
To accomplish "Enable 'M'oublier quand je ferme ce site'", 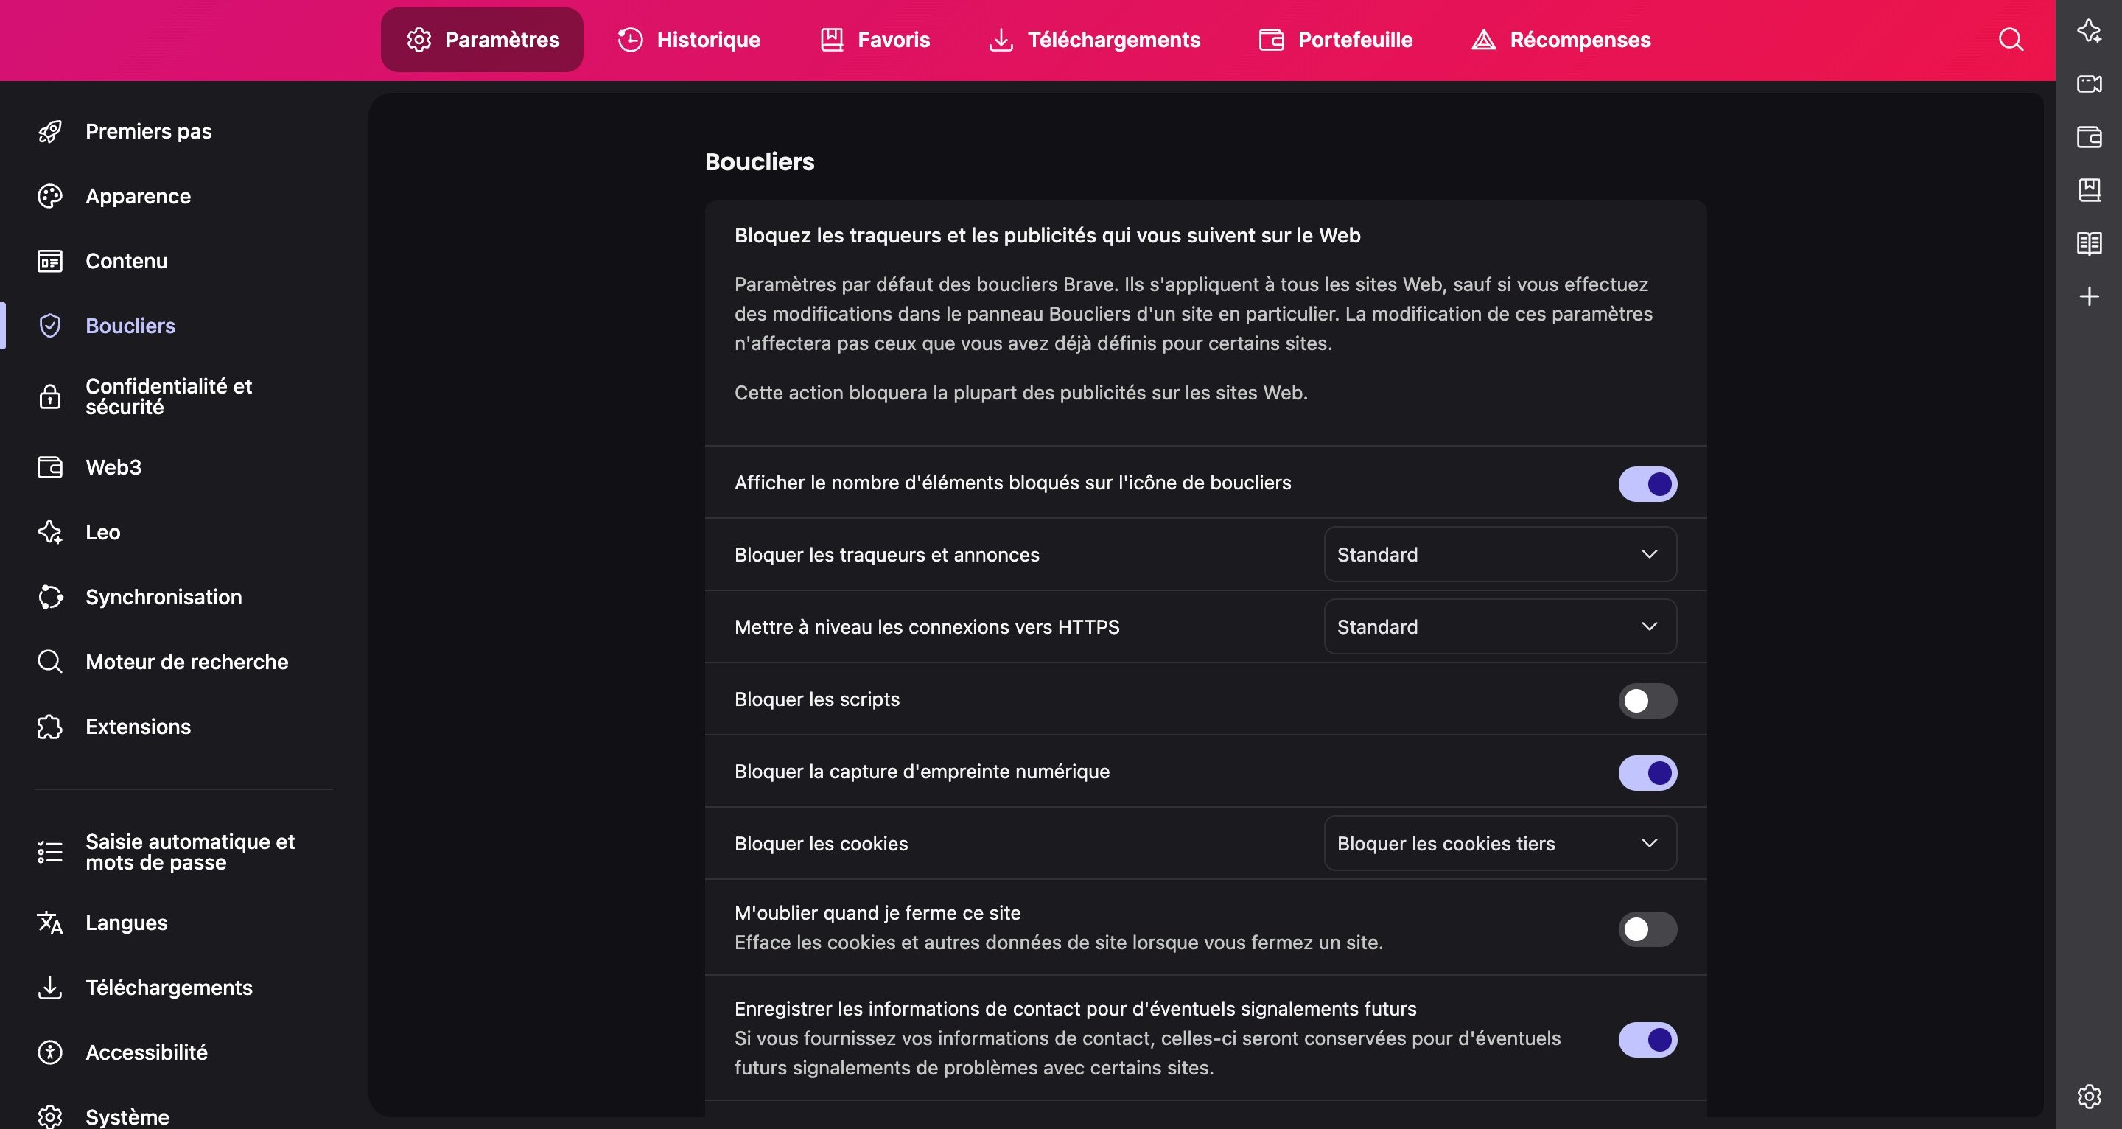I will click(1647, 929).
